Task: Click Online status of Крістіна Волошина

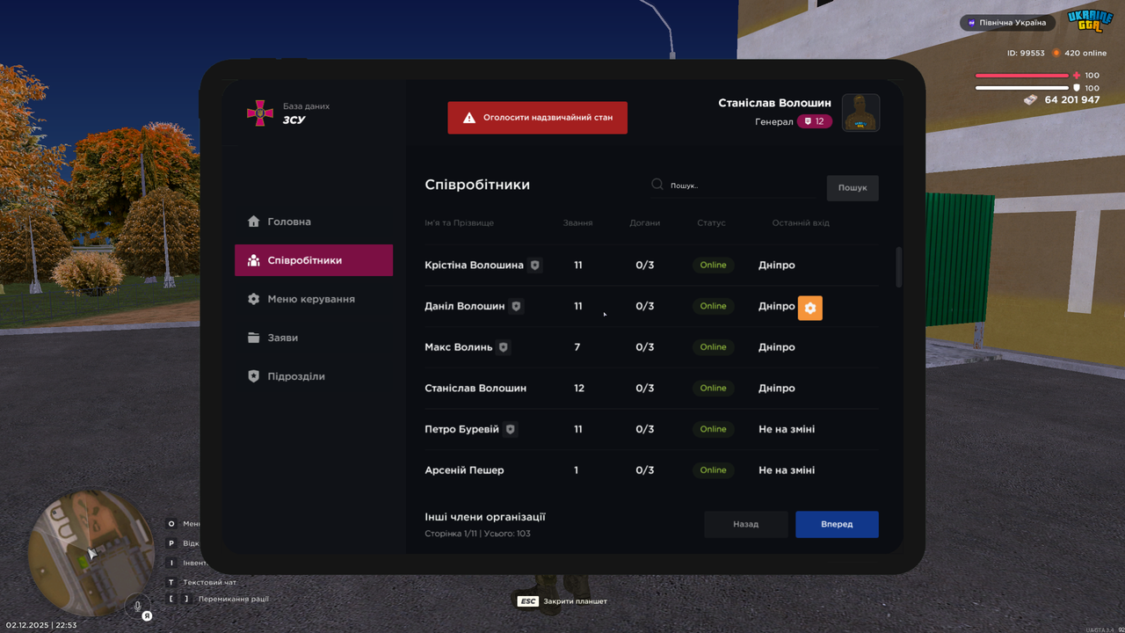Action: (714, 265)
